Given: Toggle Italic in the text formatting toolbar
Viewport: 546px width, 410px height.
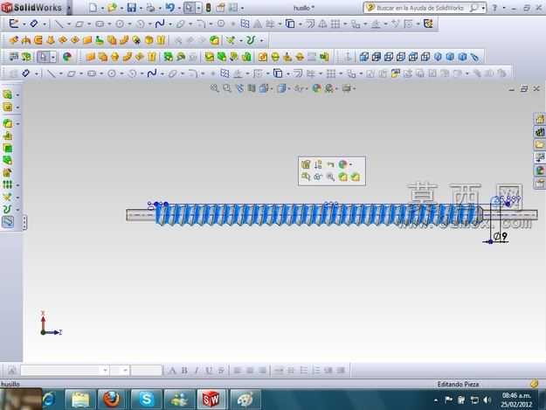Looking at the screenshot, I should (x=197, y=371).
